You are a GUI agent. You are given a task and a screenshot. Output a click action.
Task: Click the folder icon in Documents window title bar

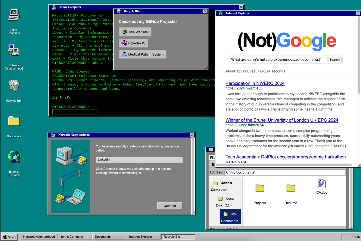(211, 149)
